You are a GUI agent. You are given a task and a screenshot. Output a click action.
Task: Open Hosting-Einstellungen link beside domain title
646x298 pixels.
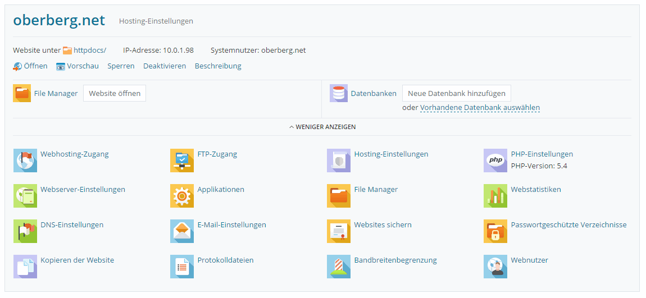coord(156,21)
